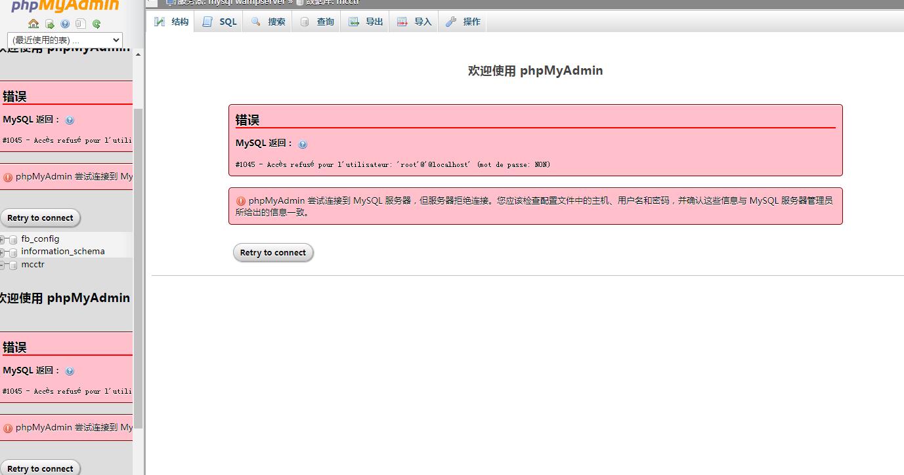
Task: Click MySQL help icon in the sidebar error above the database tree
Action: [70, 121]
